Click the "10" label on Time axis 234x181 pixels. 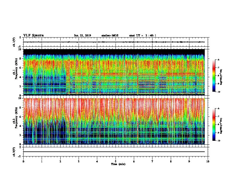tap(208, 161)
